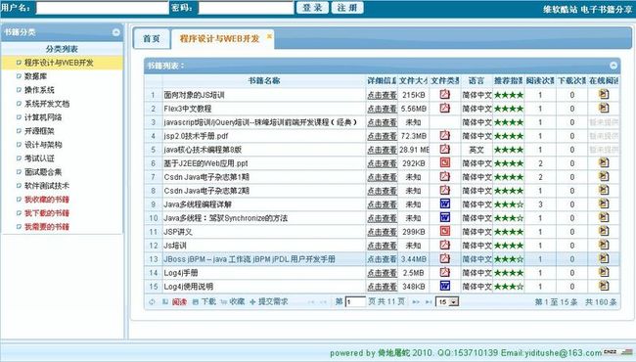Open the 面试题合集 category
Viewport: 636px width, 362px height.
[43, 172]
